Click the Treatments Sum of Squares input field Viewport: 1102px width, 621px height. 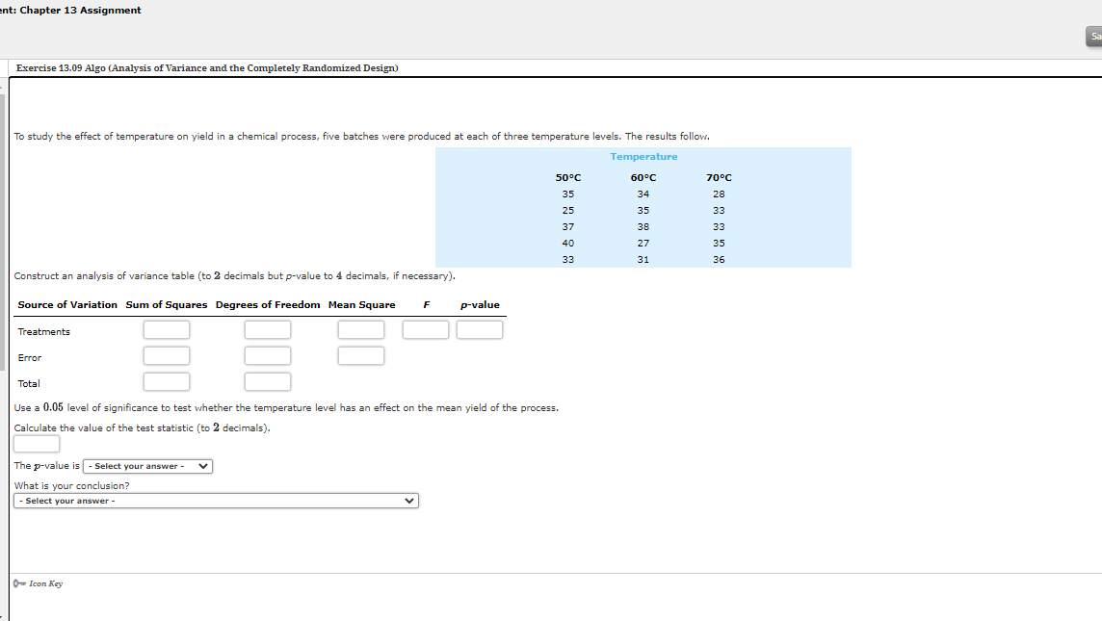pyautogui.click(x=166, y=328)
